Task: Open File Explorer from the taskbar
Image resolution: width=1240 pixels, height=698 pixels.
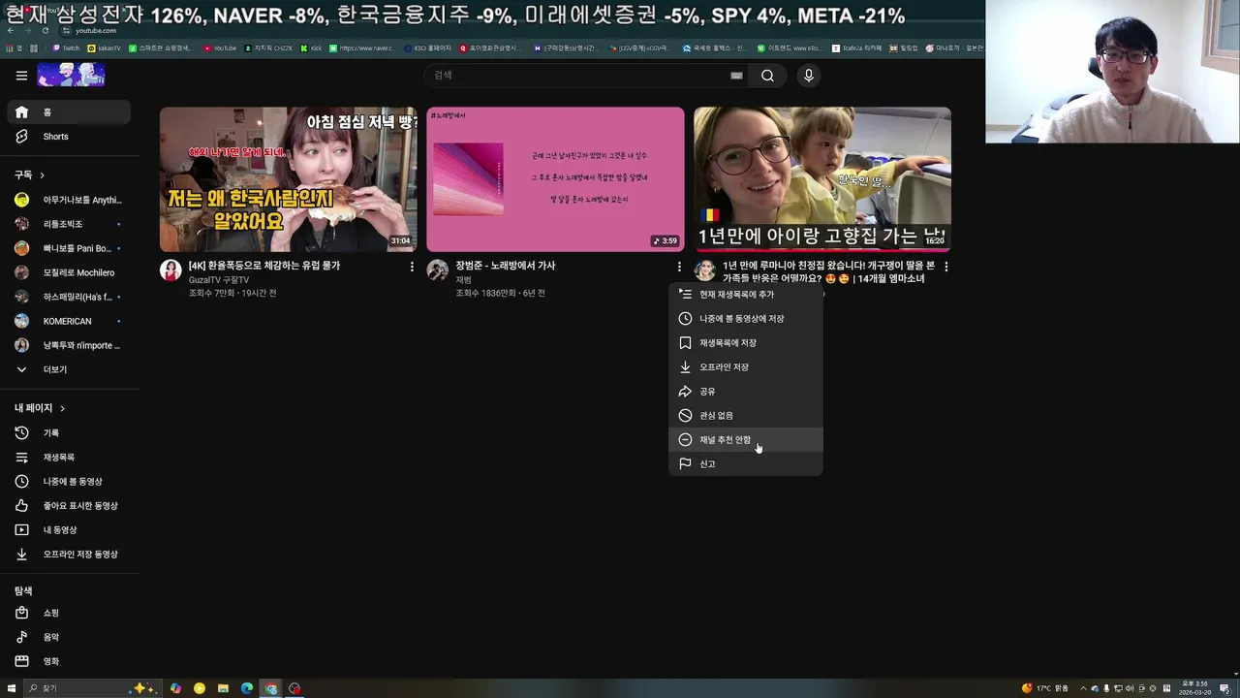Action: pos(223,688)
